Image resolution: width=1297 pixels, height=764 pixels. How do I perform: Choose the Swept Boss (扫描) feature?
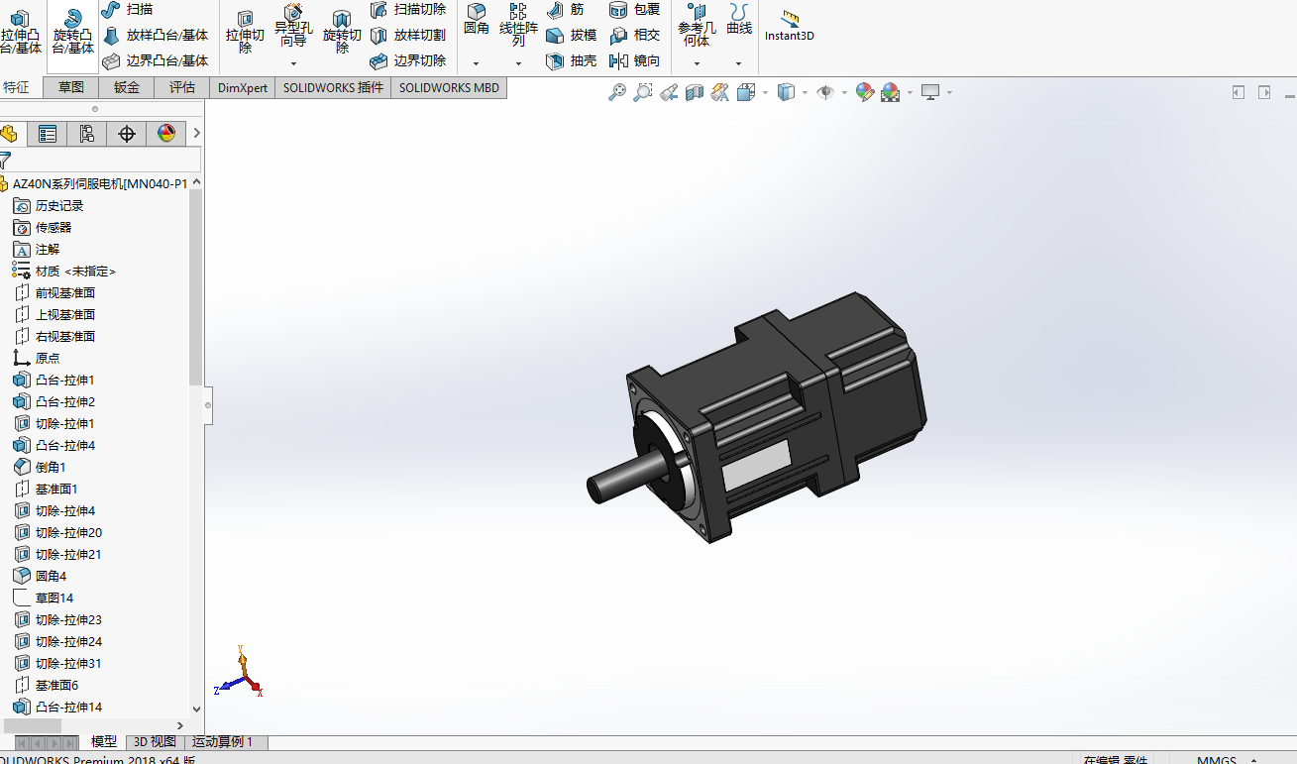[x=128, y=9]
